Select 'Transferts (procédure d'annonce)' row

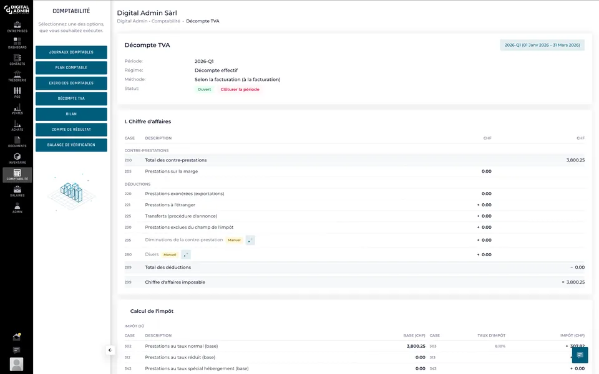pos(354,216)
